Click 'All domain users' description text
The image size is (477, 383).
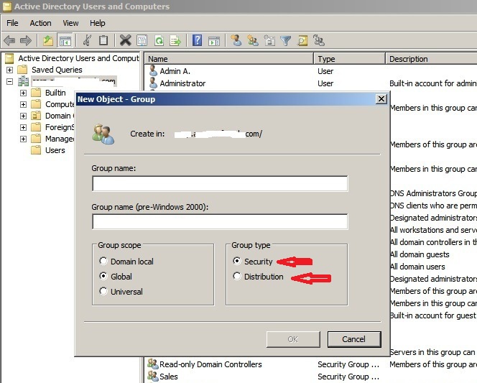pos(417,267)
